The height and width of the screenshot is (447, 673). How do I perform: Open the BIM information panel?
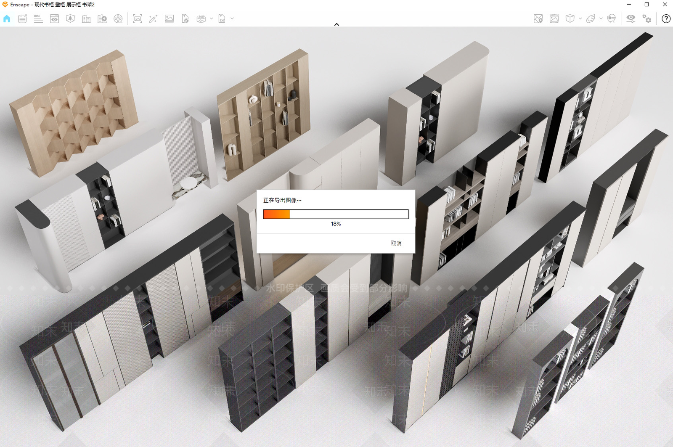[38, 19]
